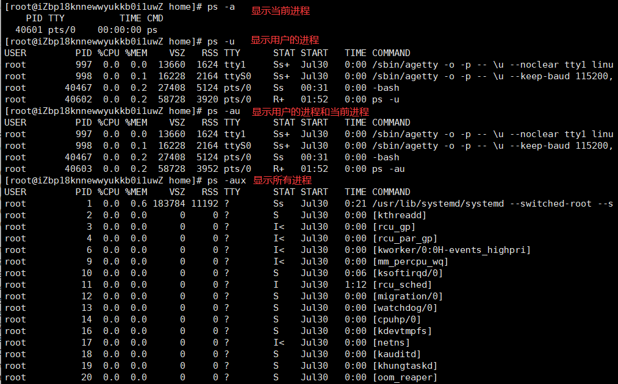Click the [kauditd] process name
This screenshot has height=384, width=618.
pos(396,354)
